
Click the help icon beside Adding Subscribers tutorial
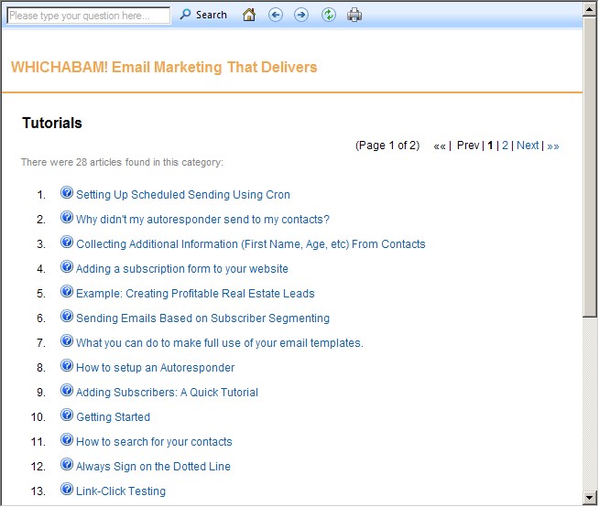(x=67, y=390)
